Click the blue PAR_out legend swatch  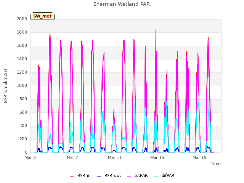(x=99, y=176)
